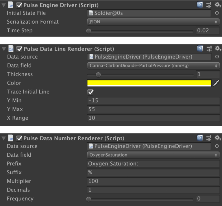Disable the Pulse Engine Driver script checkbox

20,5
